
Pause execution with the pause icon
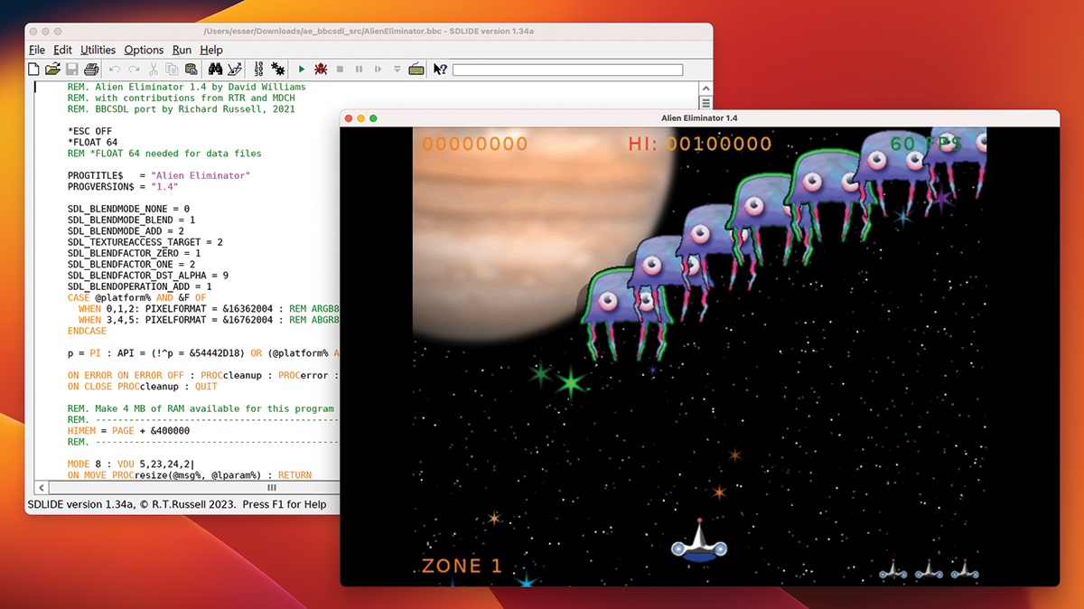[359, 69]
